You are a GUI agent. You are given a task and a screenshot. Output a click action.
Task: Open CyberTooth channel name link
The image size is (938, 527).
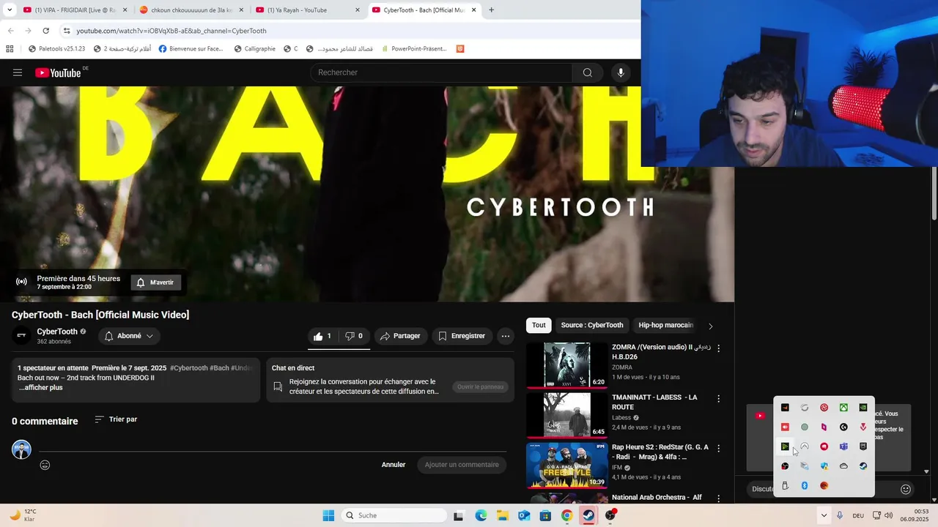pyautogui.click(x=57, y=332)
